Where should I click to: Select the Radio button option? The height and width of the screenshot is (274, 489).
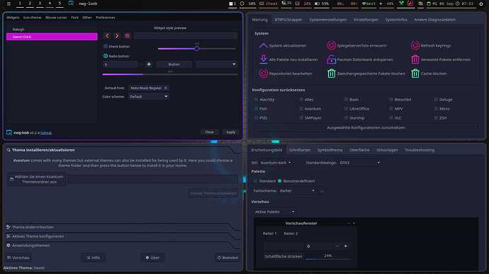click(x=106, y=56)
